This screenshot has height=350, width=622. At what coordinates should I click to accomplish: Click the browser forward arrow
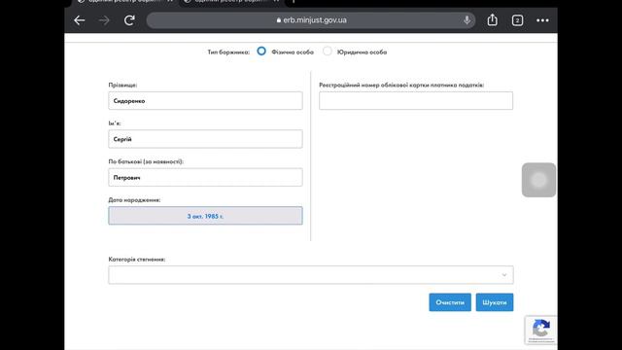tap(104, 20)
